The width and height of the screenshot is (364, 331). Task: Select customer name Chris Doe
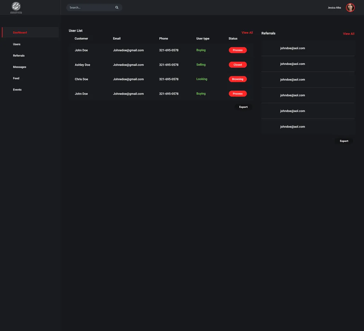pyautogui.click(x=81, y=79)
